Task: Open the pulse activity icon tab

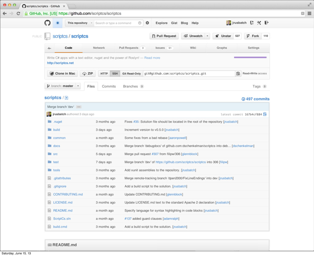Action: (49, 48)
